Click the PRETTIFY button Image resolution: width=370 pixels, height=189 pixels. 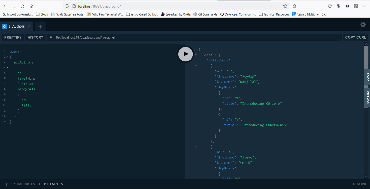[13, 37]
